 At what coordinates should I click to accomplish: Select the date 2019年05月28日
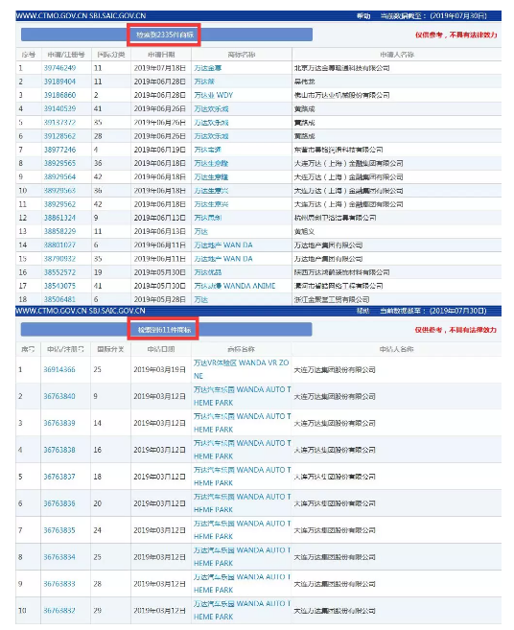[x=160, y=300]
